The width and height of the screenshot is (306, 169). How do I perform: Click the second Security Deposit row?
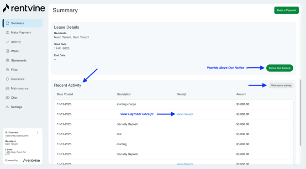click(x=174, y=154)
